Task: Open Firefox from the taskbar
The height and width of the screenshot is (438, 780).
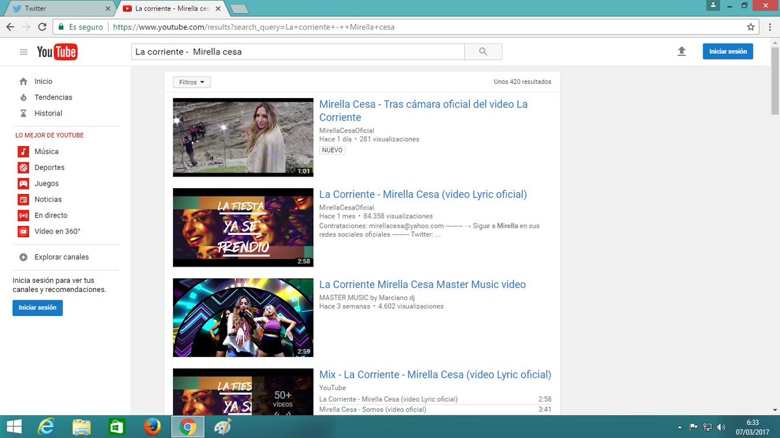Action: coord(152,426)
